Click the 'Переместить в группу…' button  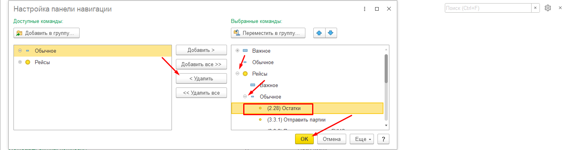pos(268,33)
